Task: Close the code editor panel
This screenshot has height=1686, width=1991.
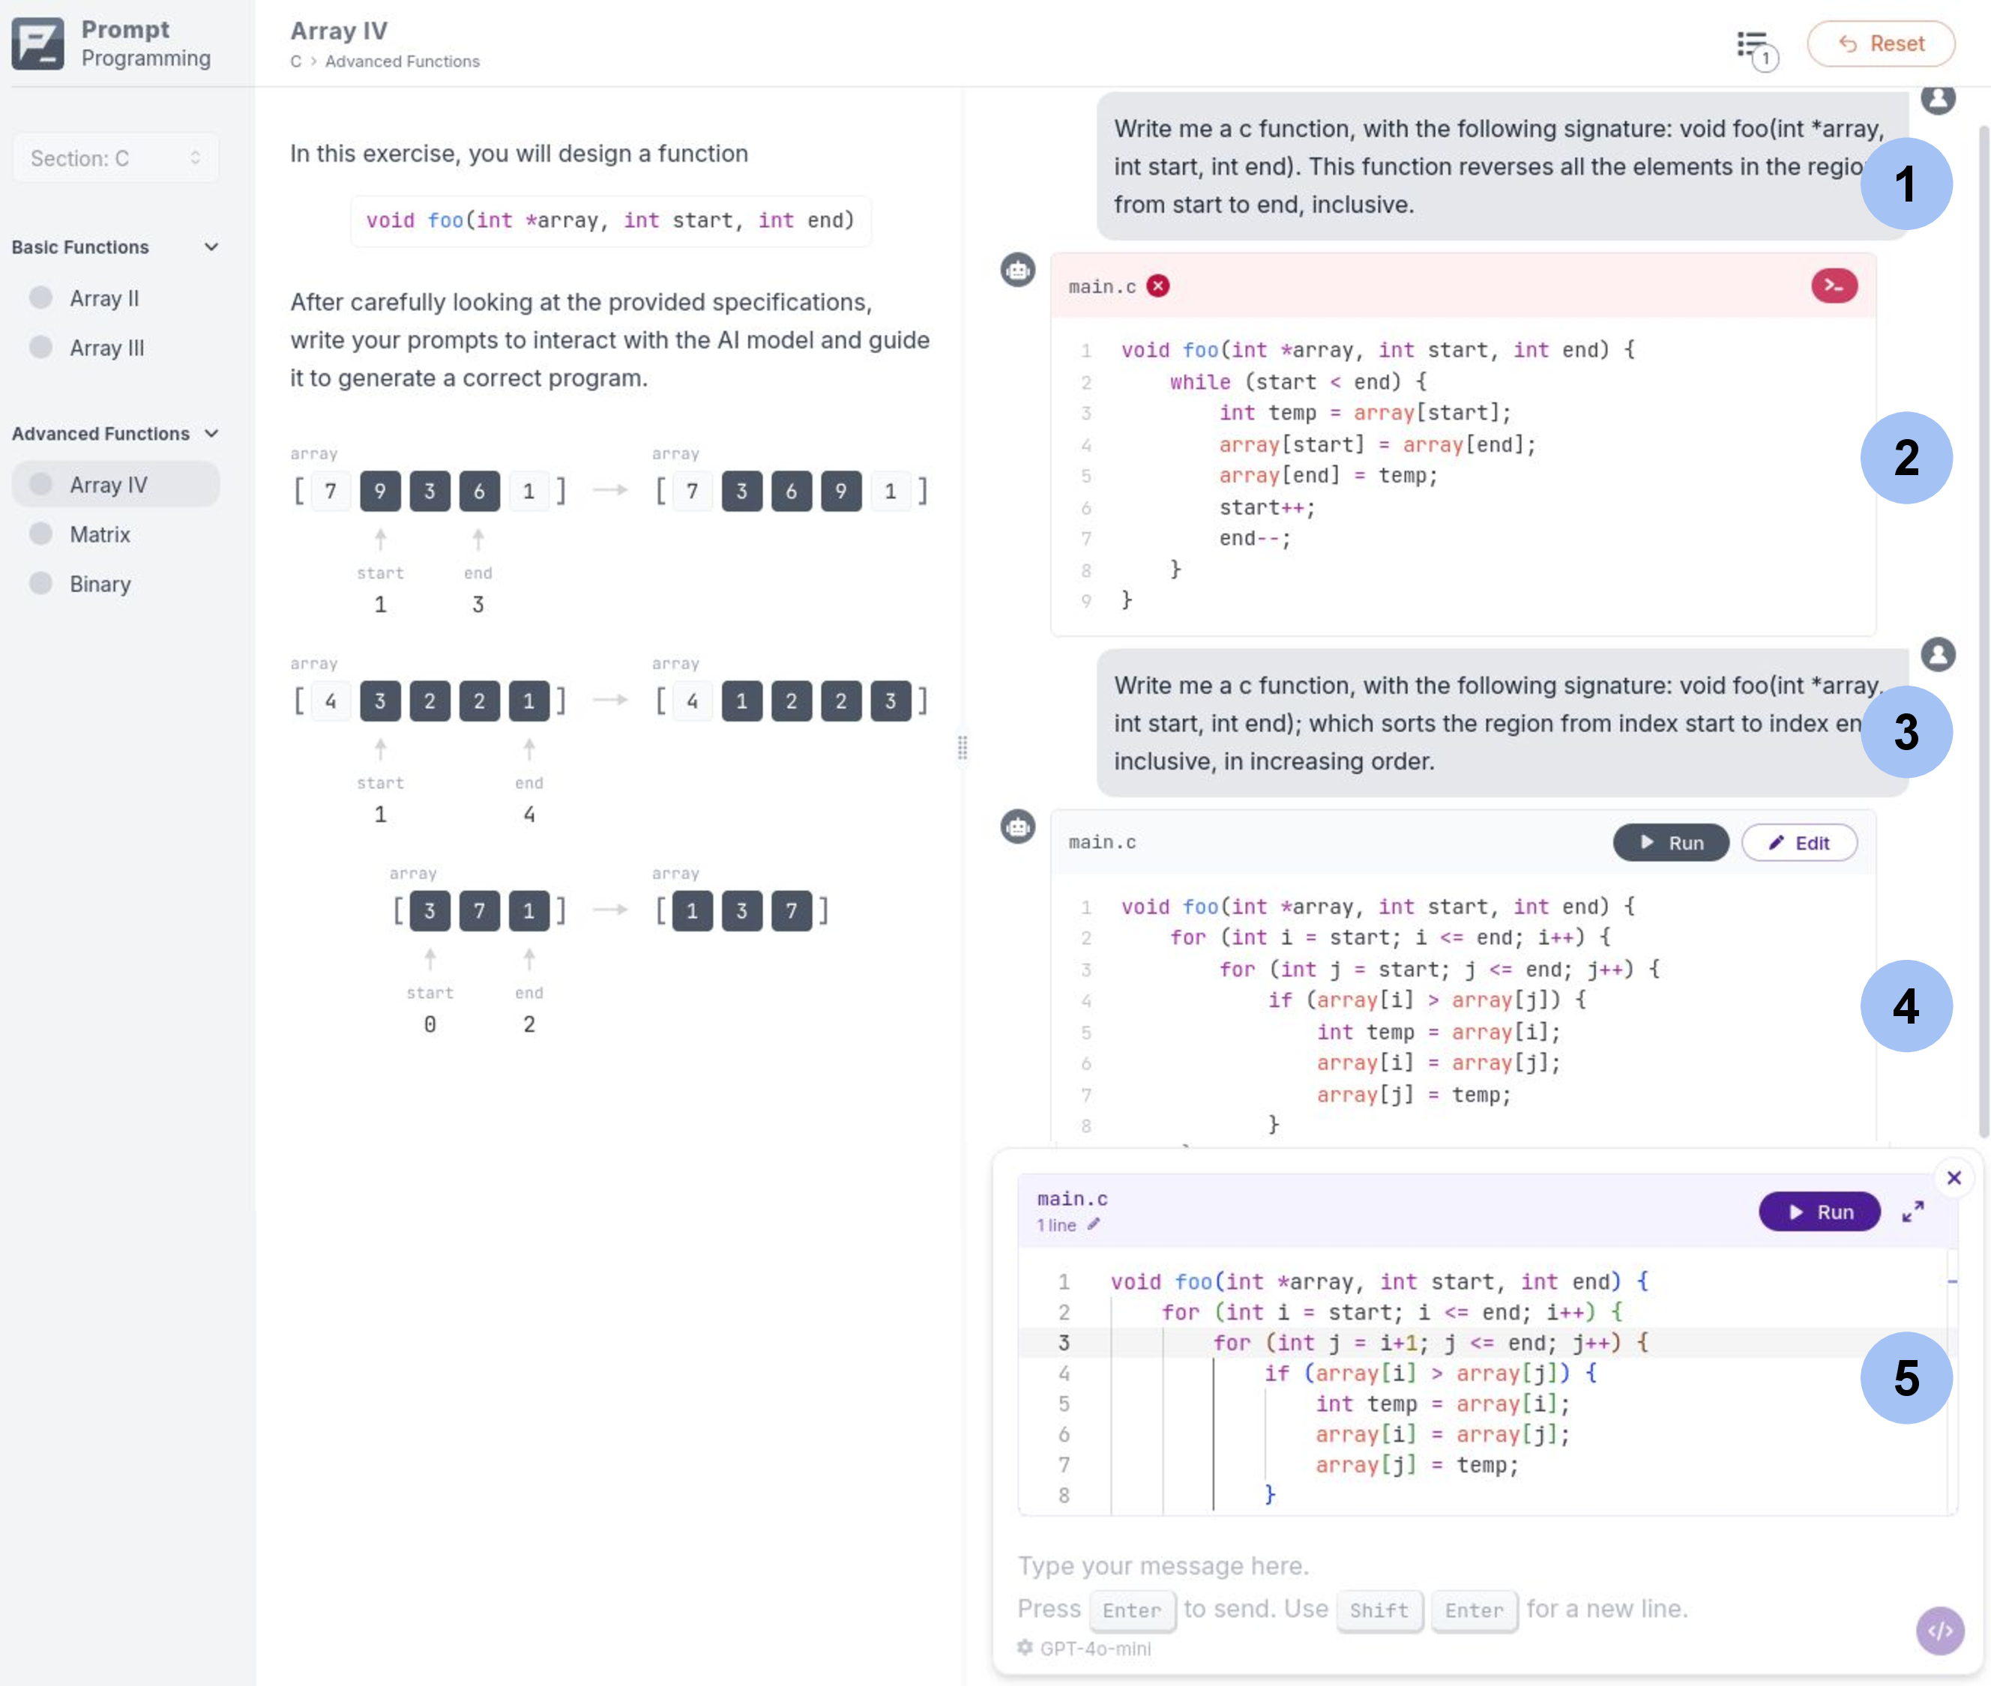Action: (1954, 1177)
